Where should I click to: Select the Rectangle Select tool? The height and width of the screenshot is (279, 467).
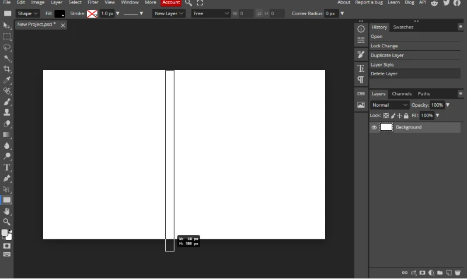click(6, 37)
